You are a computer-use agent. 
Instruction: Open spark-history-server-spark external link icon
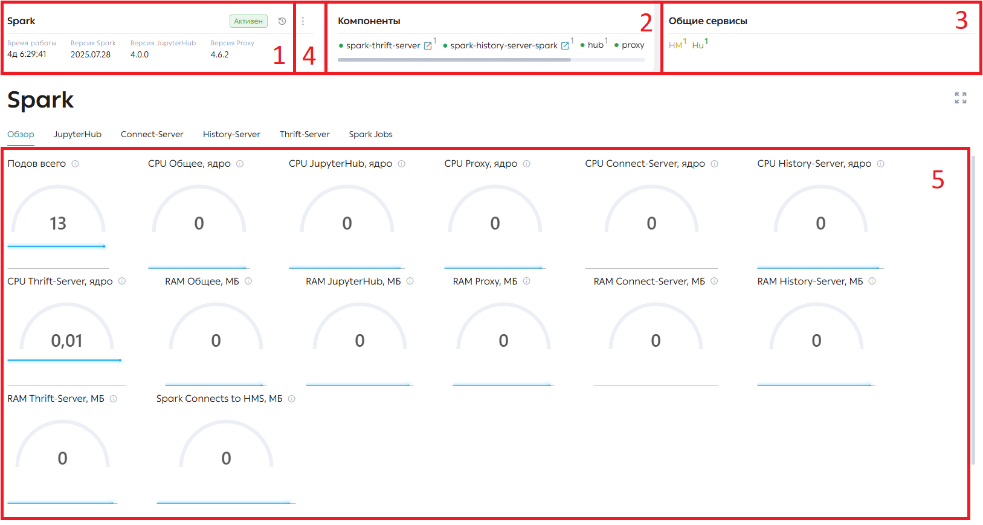tap(565, 46)
